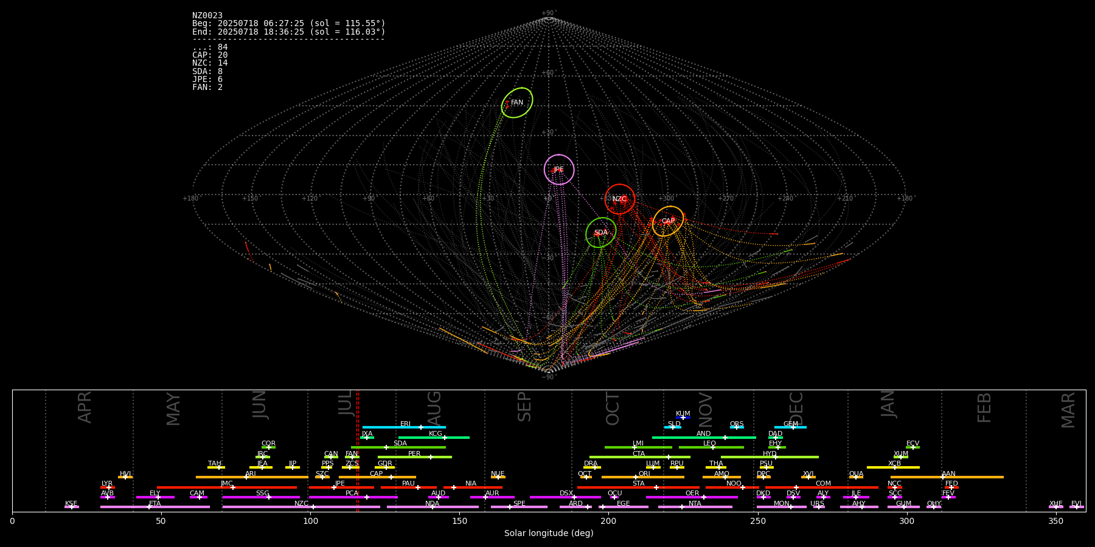Click the red dashed current-date marker in the timeline
Viewport: 1095px width, 547px height.
(x=358, y=450)
